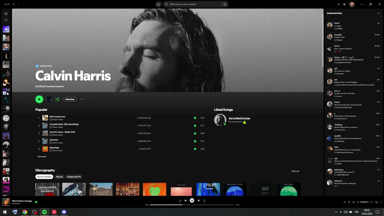Toggle shuffle in the player bar
The width and height of the screenshot is (384, 216).
(x=180, y=200)
